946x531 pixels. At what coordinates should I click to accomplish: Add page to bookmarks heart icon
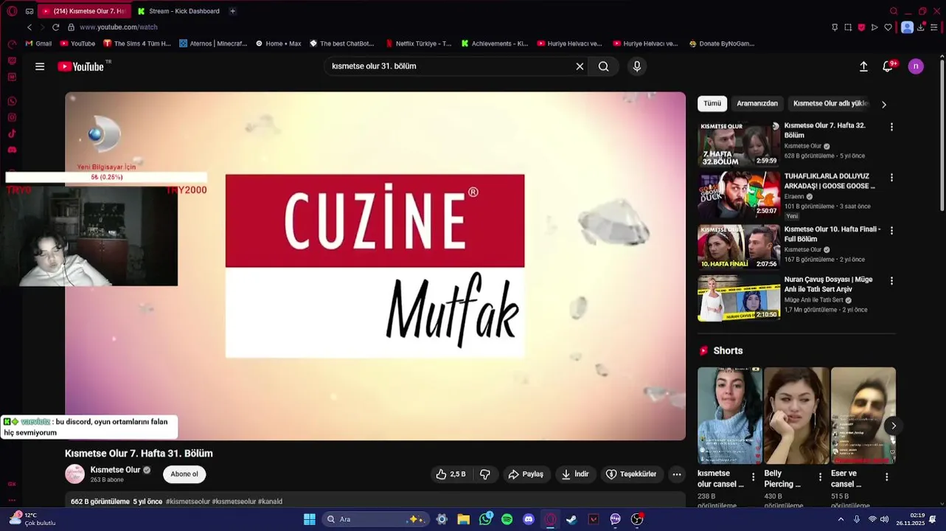pos(888,27)
